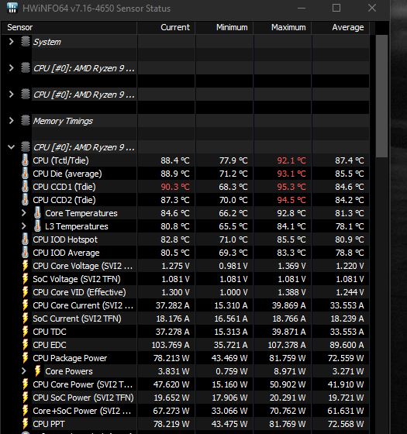
Task: Click the CPU IOD Average thermometer icon
Action: (25, 252)
